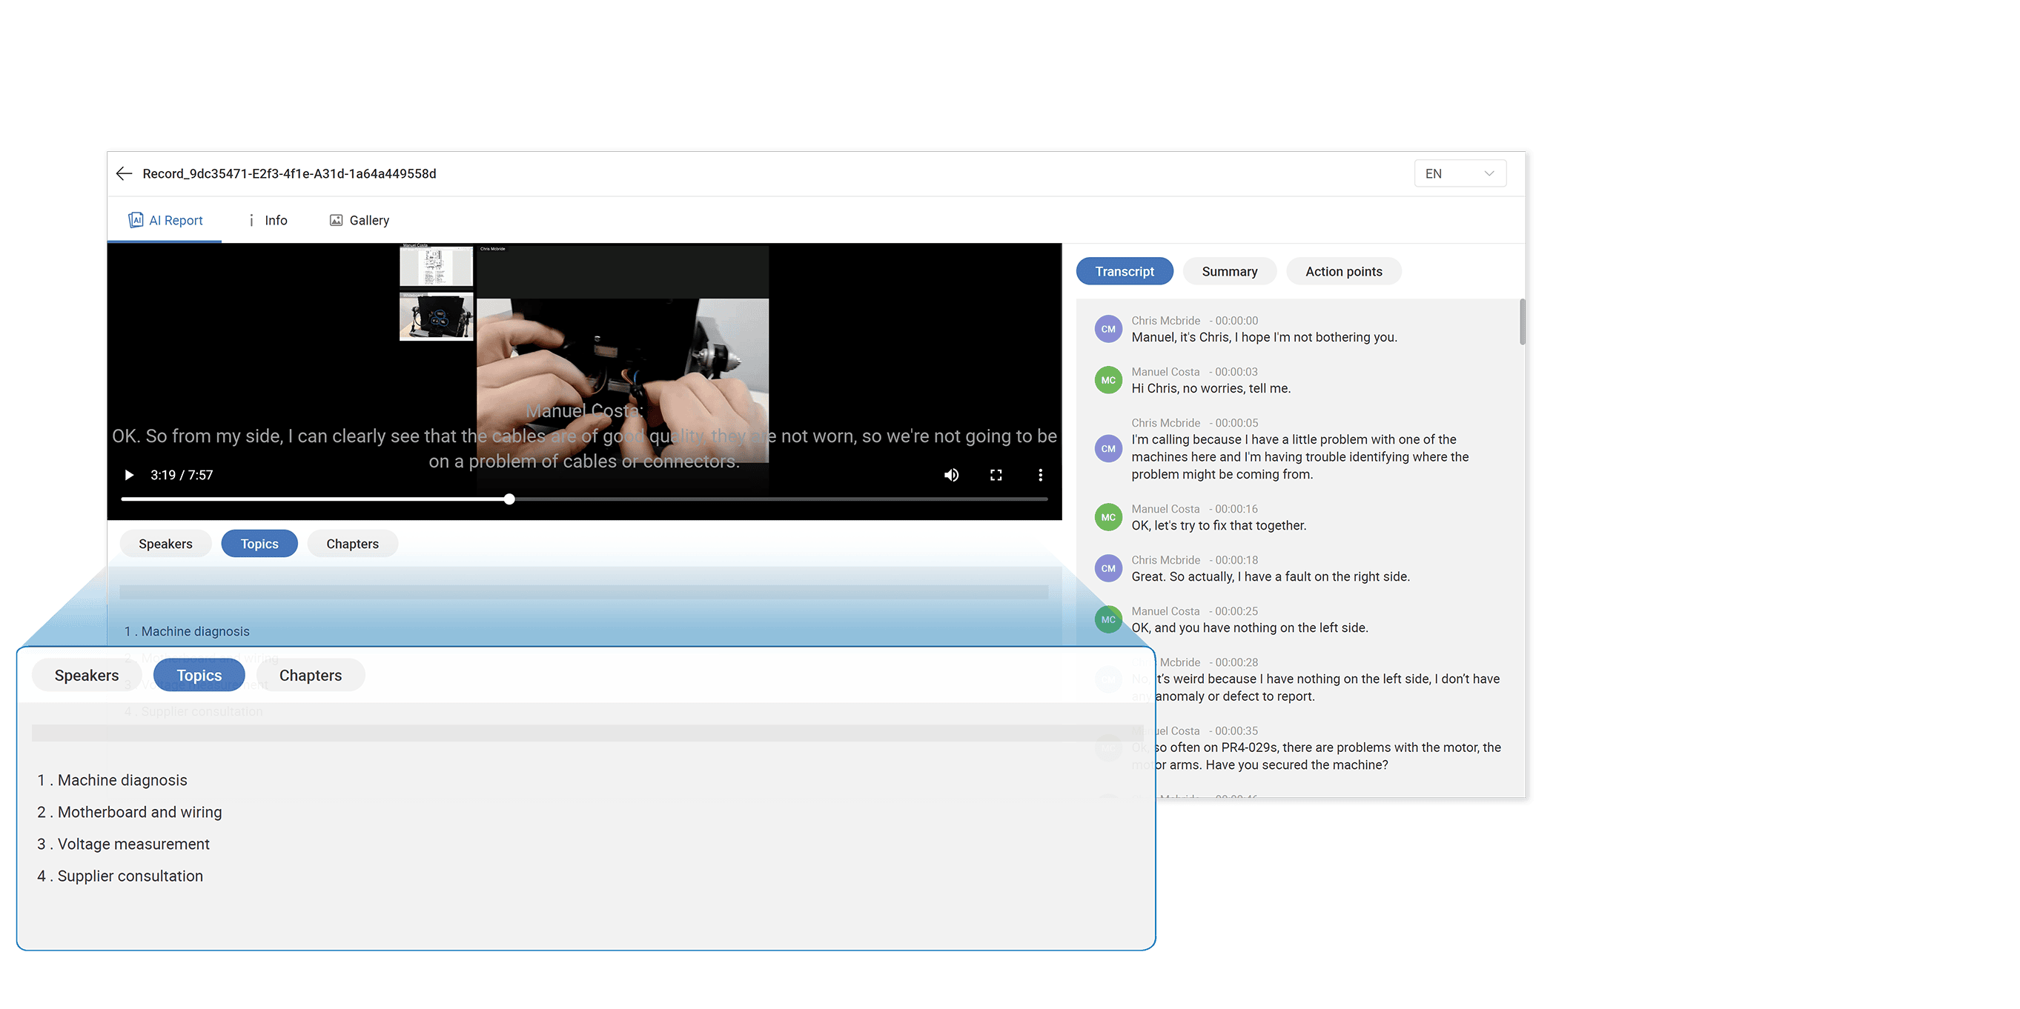Open the EN language dropdown
Viewport: 2020px width, 1009px height.
tap(1460, 173)
